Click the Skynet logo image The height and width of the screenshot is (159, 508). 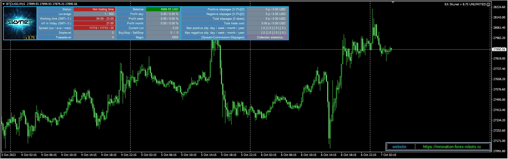click(20, 22)
